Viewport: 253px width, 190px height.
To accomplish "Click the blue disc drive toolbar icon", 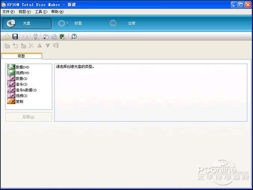I will point(54,36).
